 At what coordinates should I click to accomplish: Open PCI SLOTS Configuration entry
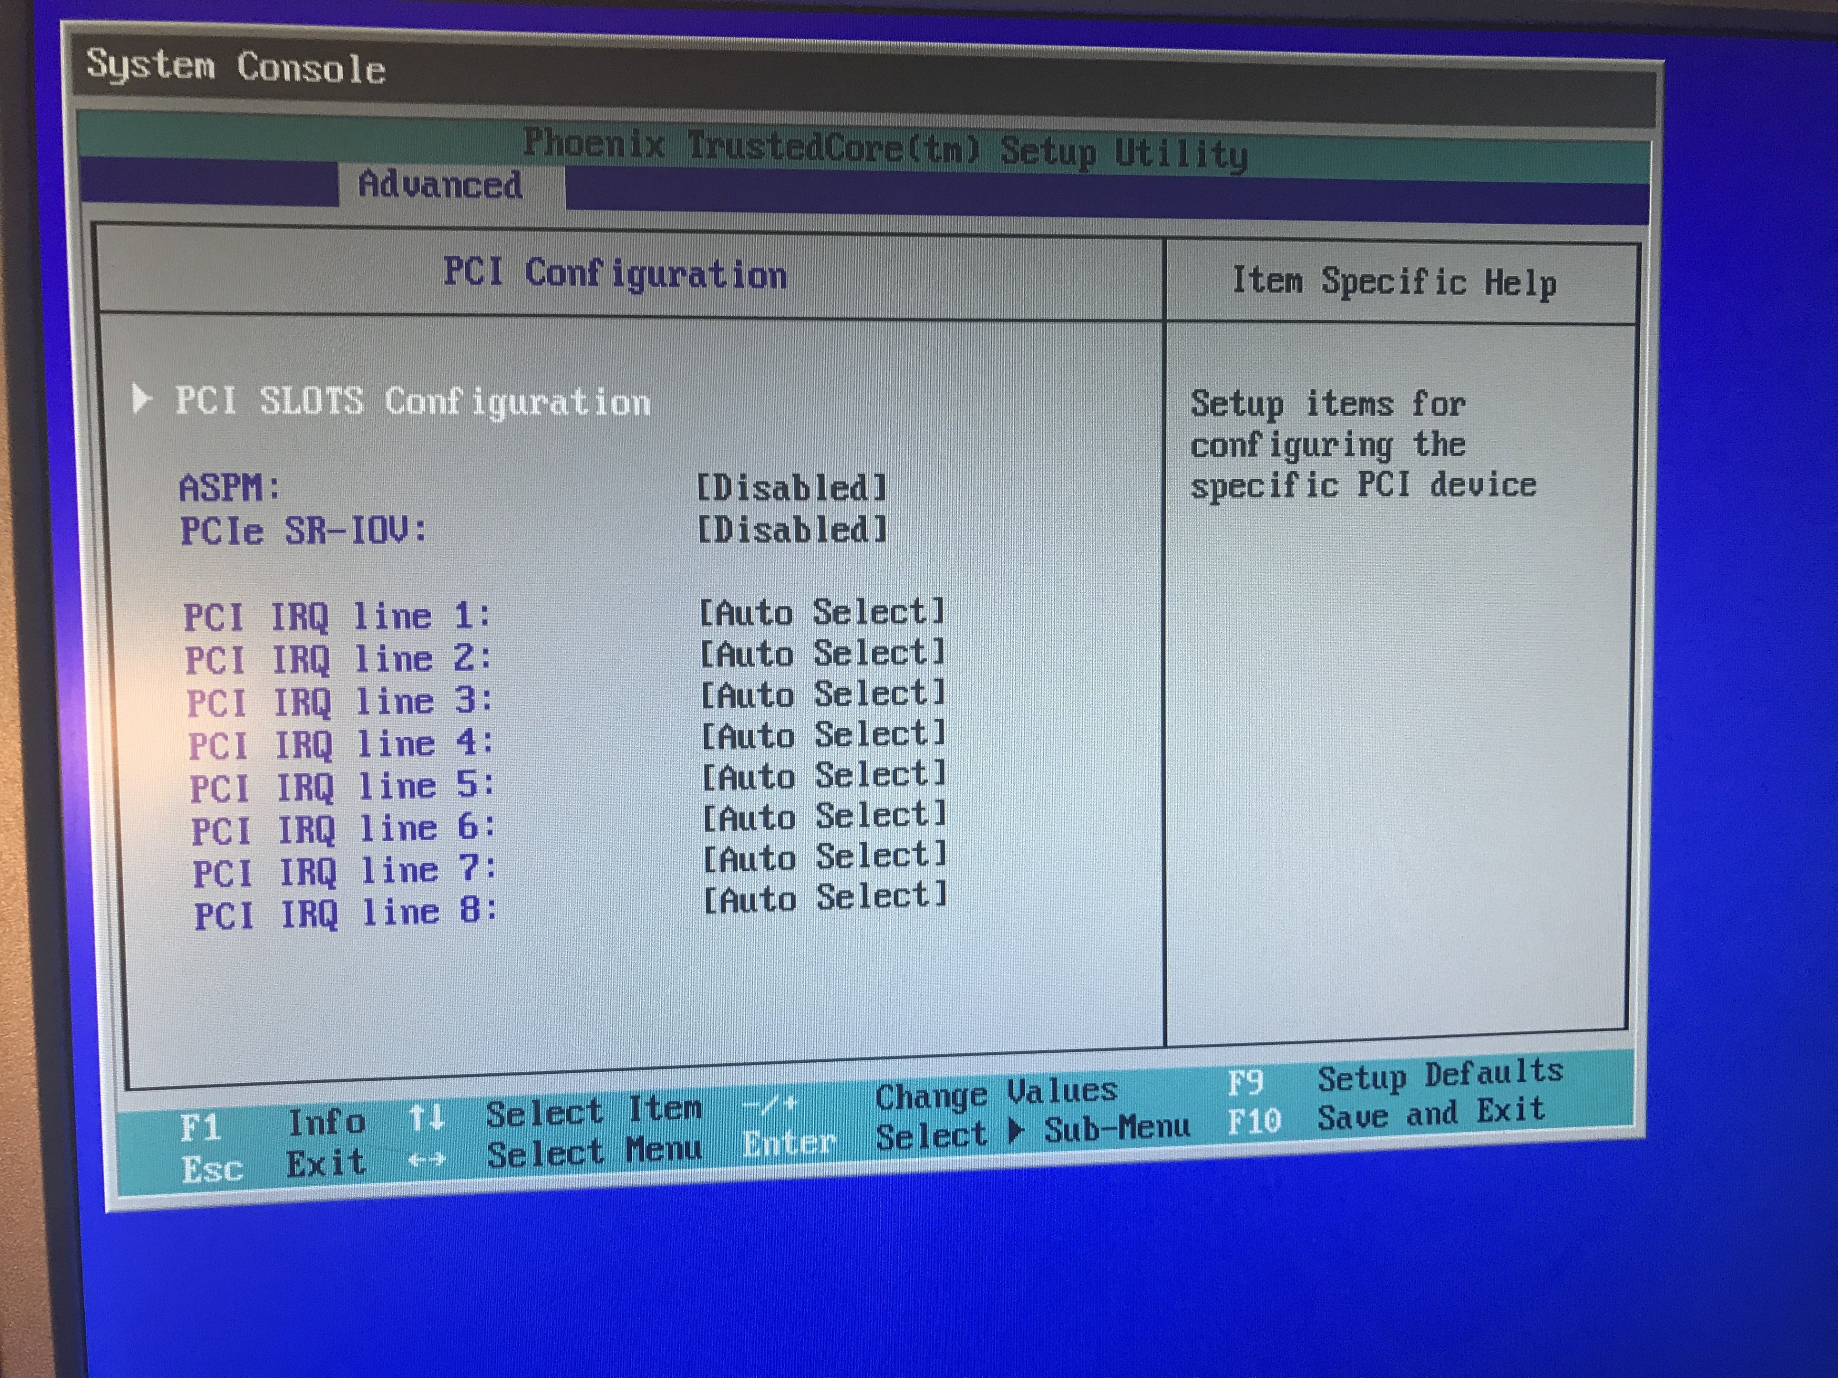point(412,402)
